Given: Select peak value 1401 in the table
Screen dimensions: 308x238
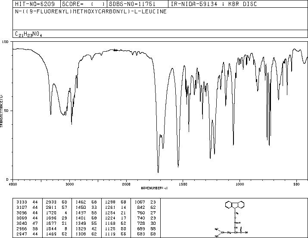Looking at the screenshot, I should [81, 218].
